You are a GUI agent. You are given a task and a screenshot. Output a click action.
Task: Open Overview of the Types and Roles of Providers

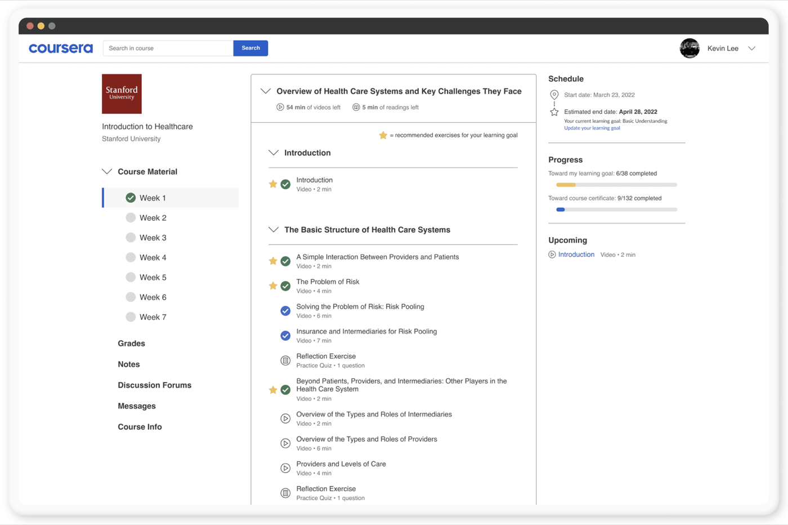367,439
